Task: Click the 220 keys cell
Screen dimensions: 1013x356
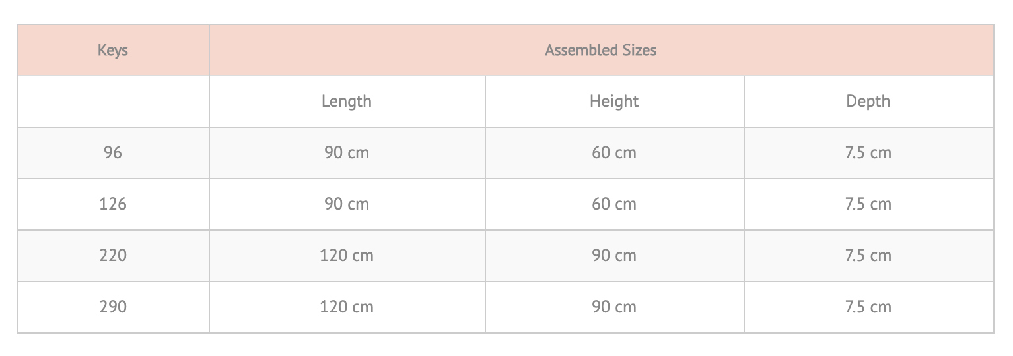Action: pos(113,255)
